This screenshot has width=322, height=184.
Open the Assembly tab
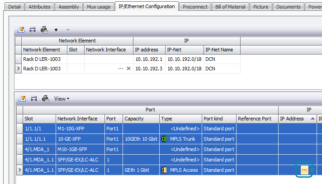[69, 7]
